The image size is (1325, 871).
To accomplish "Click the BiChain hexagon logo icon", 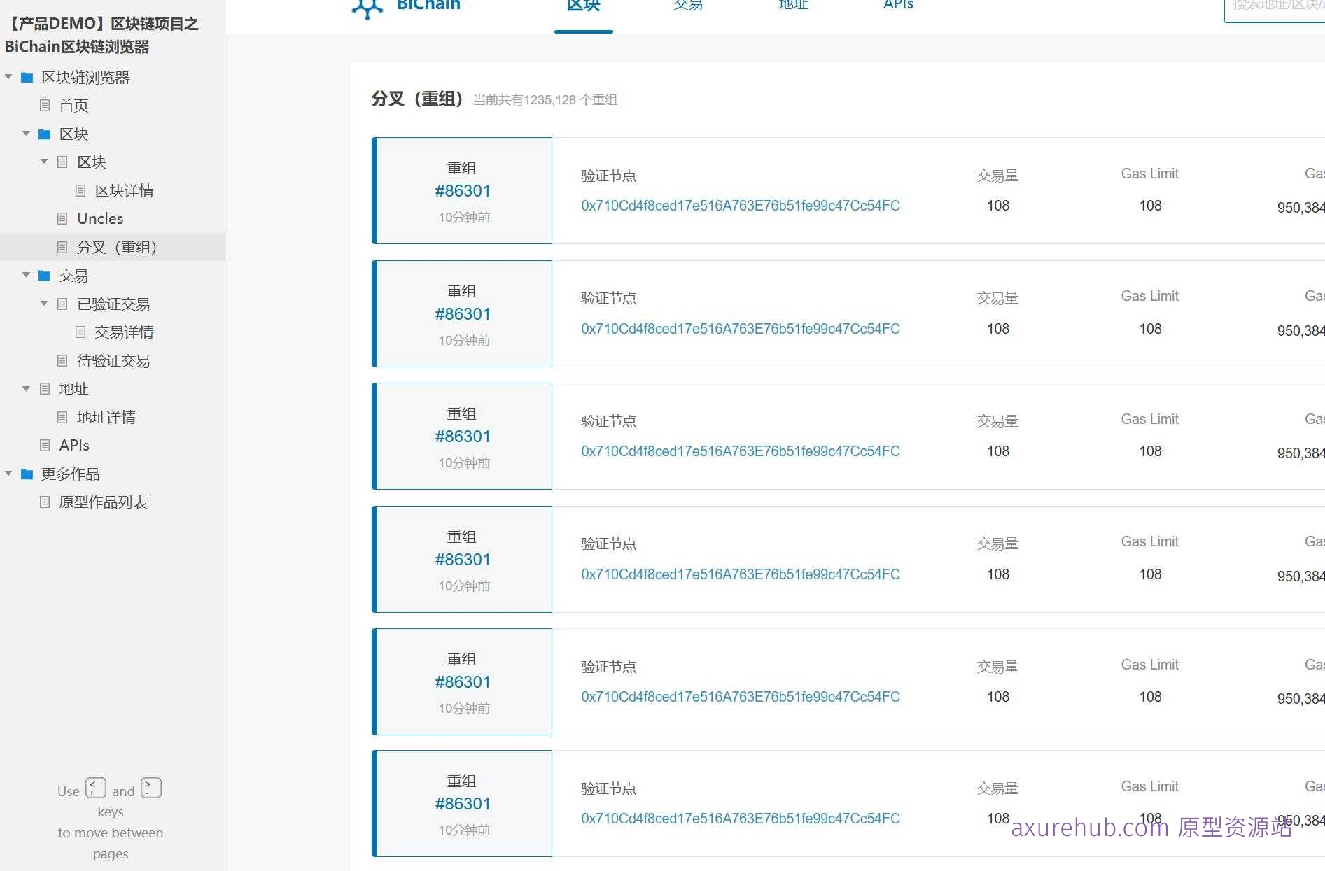I will (366, 7).
